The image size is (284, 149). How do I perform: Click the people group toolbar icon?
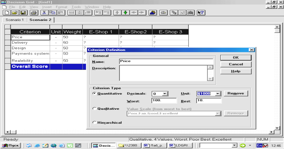191,13
